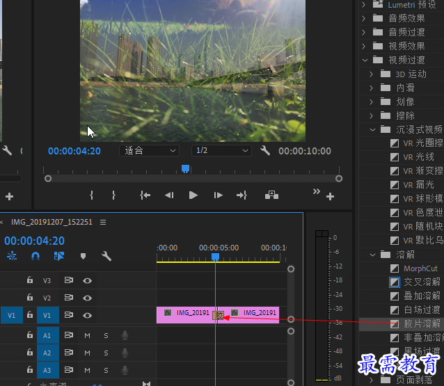
Task: Open timeline display settings wrench
Action: tap(106, 256)
